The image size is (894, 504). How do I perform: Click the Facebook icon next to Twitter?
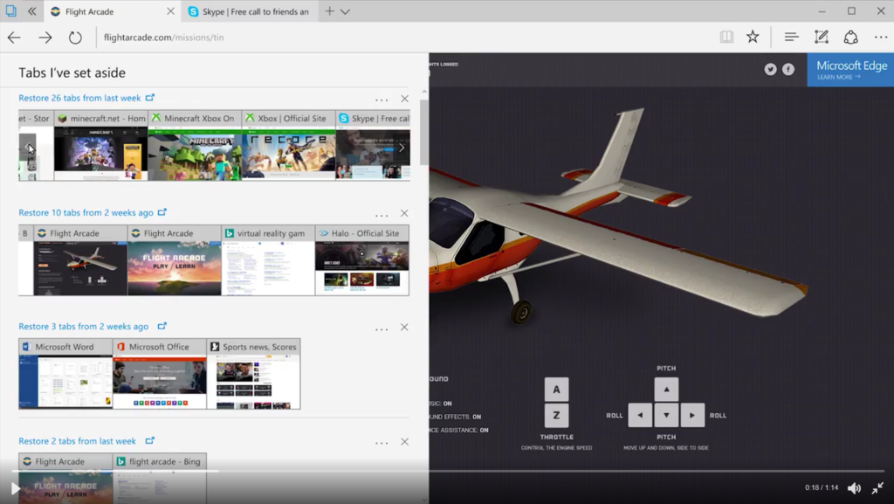click(790, 68)
